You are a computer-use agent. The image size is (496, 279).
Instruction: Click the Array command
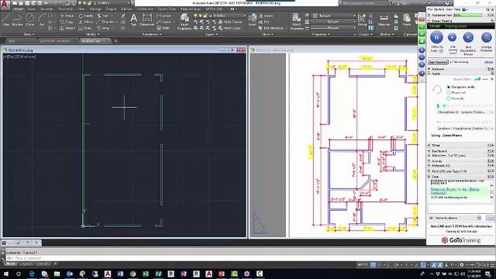tap(104, 28)
